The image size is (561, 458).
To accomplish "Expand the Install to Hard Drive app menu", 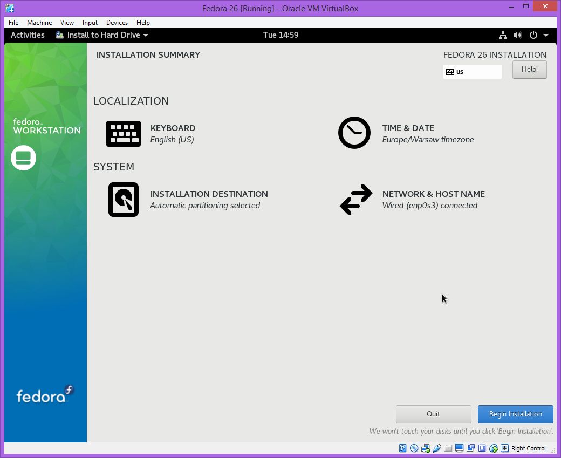I will click(x=146, y=35).
